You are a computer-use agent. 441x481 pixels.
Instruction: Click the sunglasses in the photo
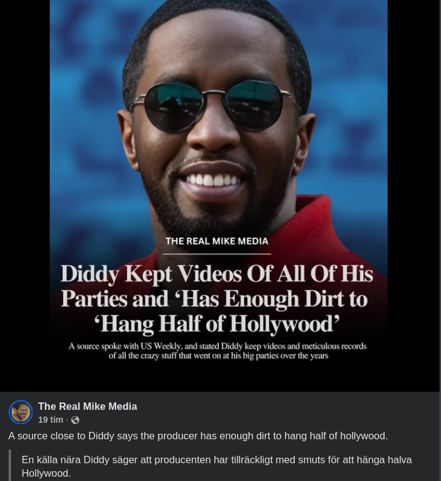coord(213,107)
